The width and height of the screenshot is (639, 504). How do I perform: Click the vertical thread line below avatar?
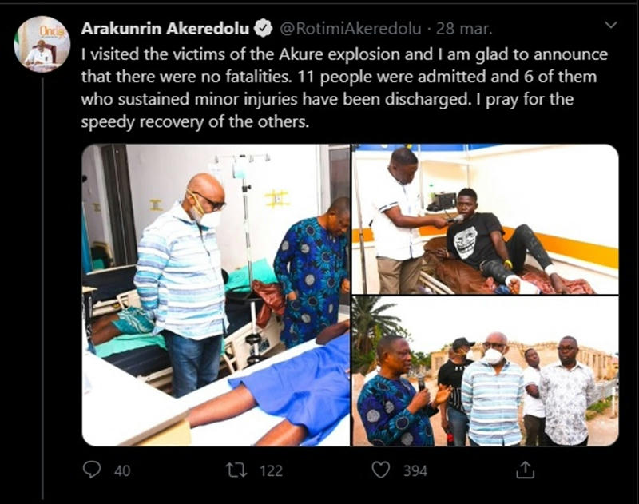point(42,280)
